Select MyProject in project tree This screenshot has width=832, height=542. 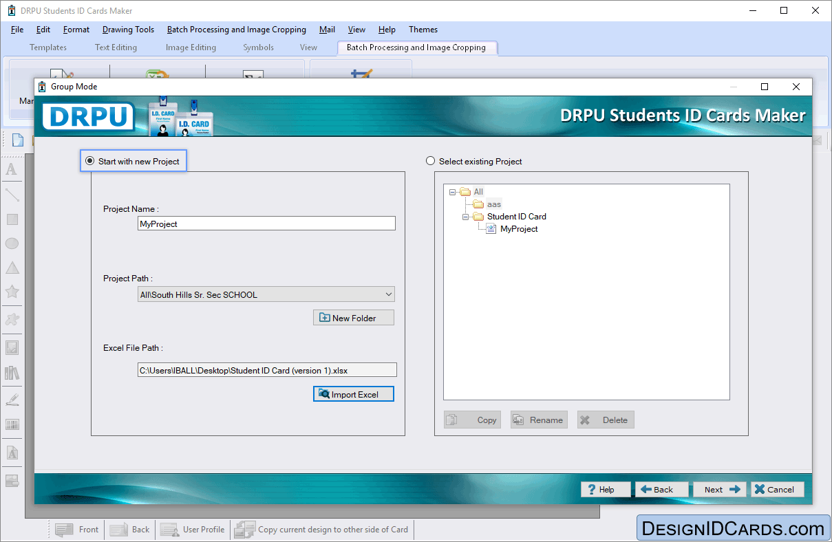(519, 229)
